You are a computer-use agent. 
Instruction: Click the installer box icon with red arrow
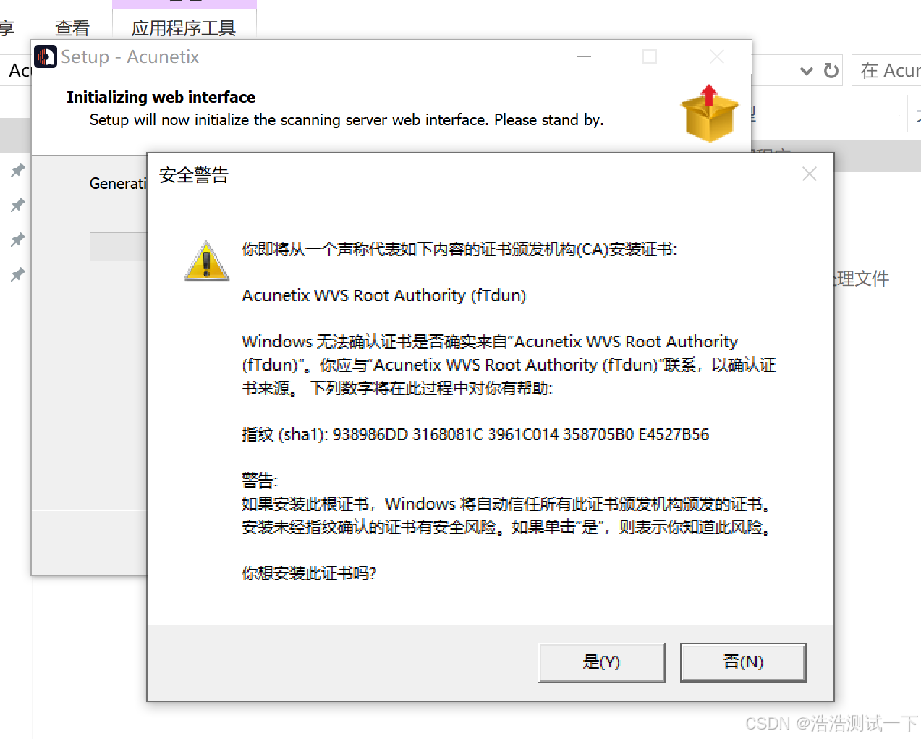[710, 113]
